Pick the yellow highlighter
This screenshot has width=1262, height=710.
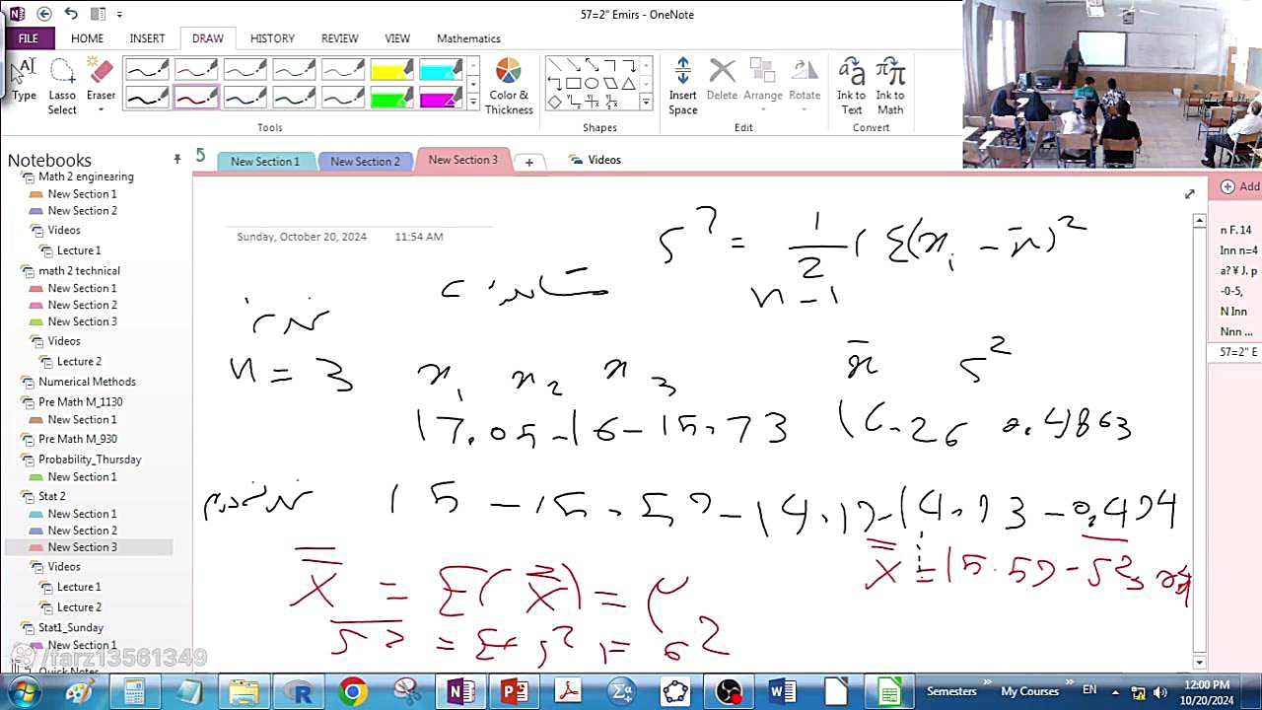point(392,70)
